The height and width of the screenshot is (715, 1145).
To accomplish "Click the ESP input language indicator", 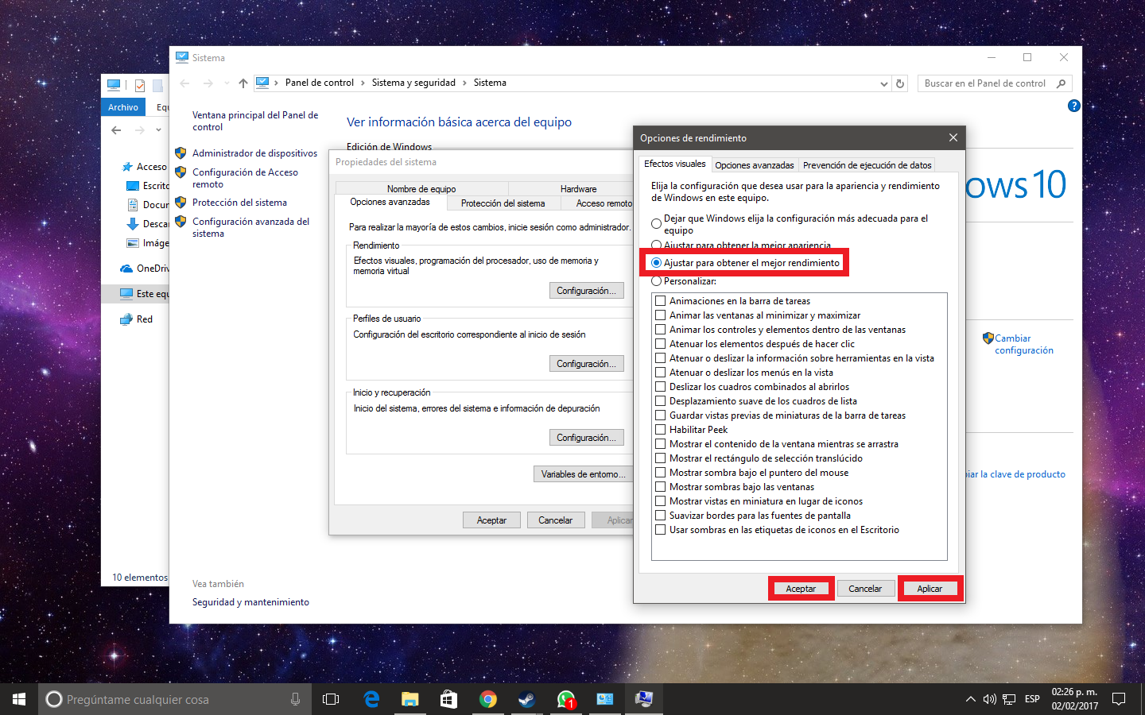I will point(1032,699).
